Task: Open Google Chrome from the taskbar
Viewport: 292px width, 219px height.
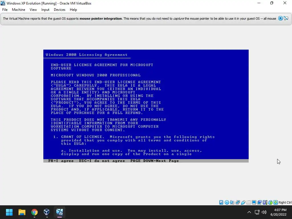Action: [34, 212]
